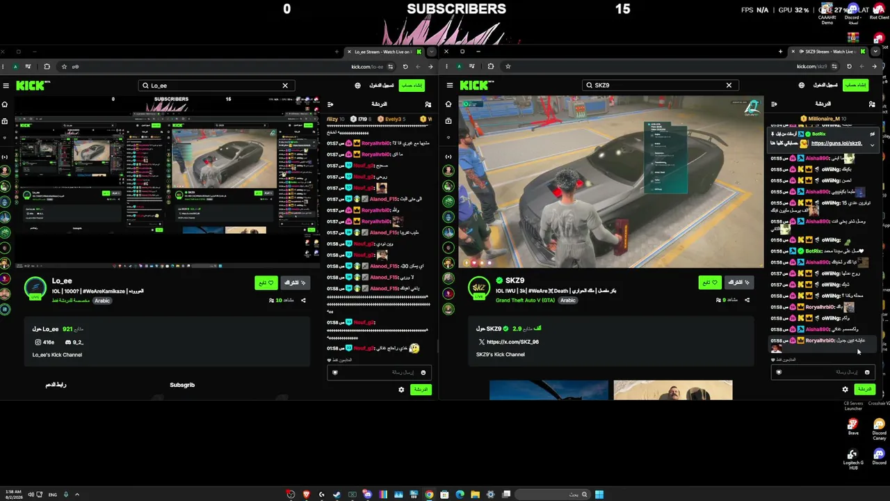Follow the Lo_ee channel

266,283
